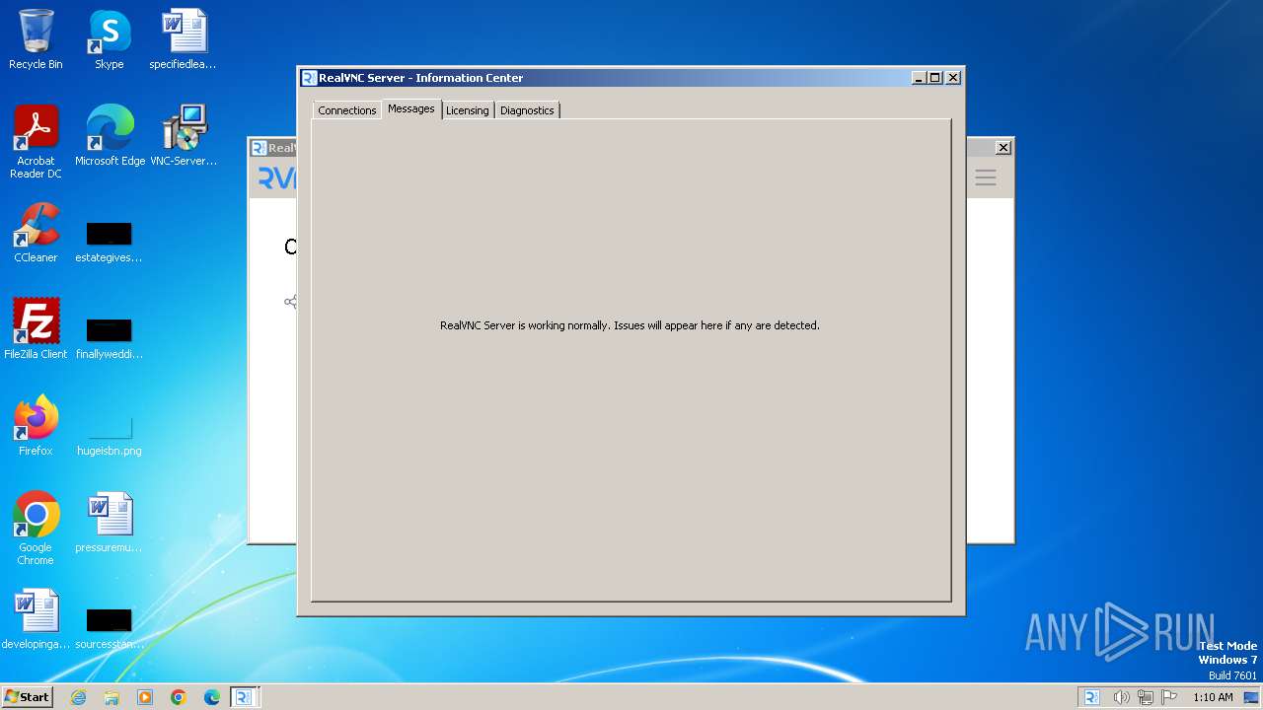The height and width of the screenshot is (710, 1263).
Task: Click the Information Center title bar icon
Action: (309, 78)
